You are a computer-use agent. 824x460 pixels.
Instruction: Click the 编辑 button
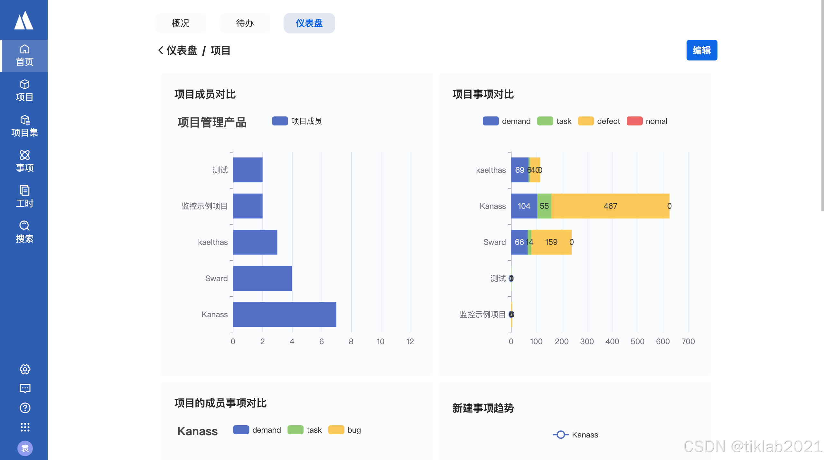click(x=701, y=50)
